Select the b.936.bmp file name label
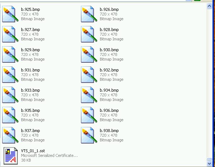Viewport: 215px width, 167px height. [x=109, y=110]
